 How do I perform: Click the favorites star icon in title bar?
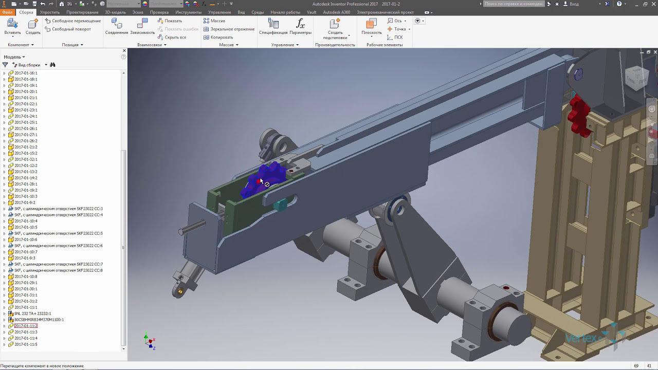point(557,4)
